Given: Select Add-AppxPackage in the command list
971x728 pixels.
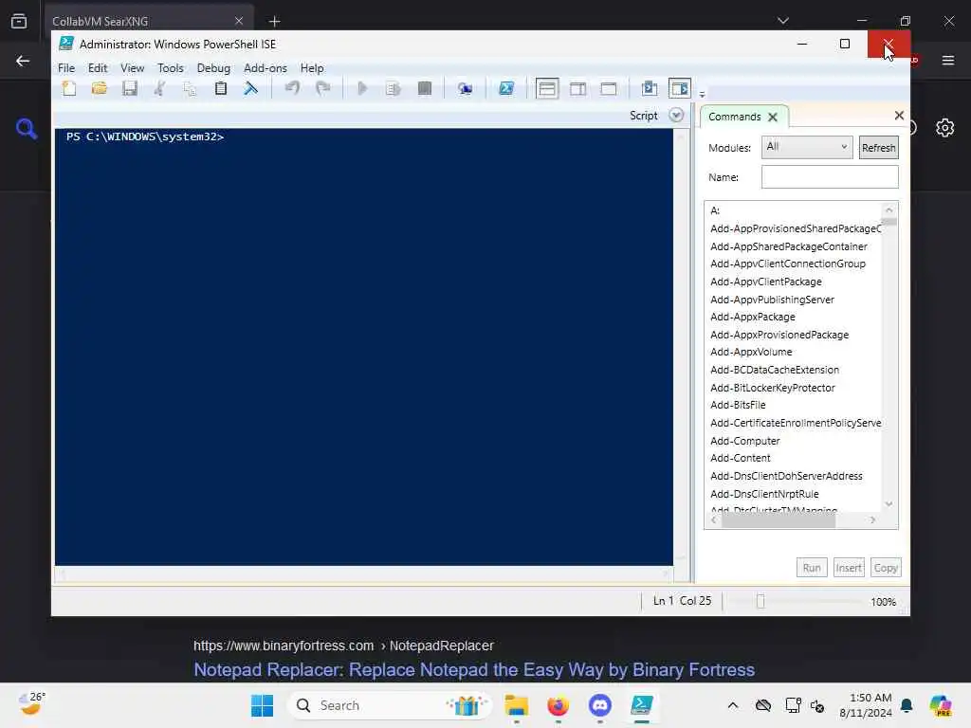Looking at the screenshot, I should tap(752, 317).
